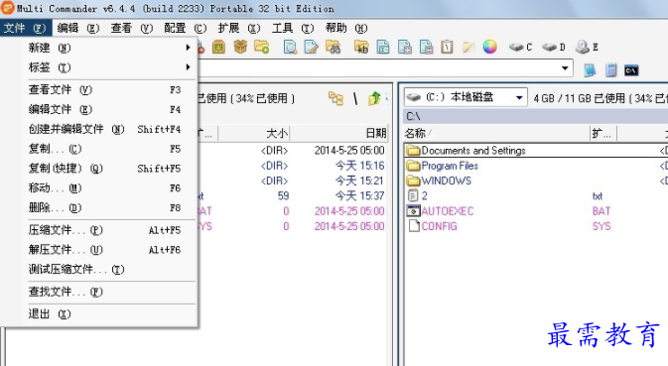Click the expand selection (document plus) icon

[404, 47]
